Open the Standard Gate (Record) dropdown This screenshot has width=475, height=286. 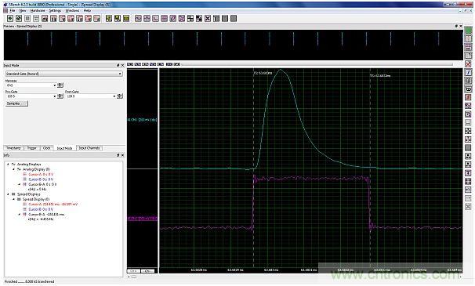pyautogui.click(x=64, y=74)
